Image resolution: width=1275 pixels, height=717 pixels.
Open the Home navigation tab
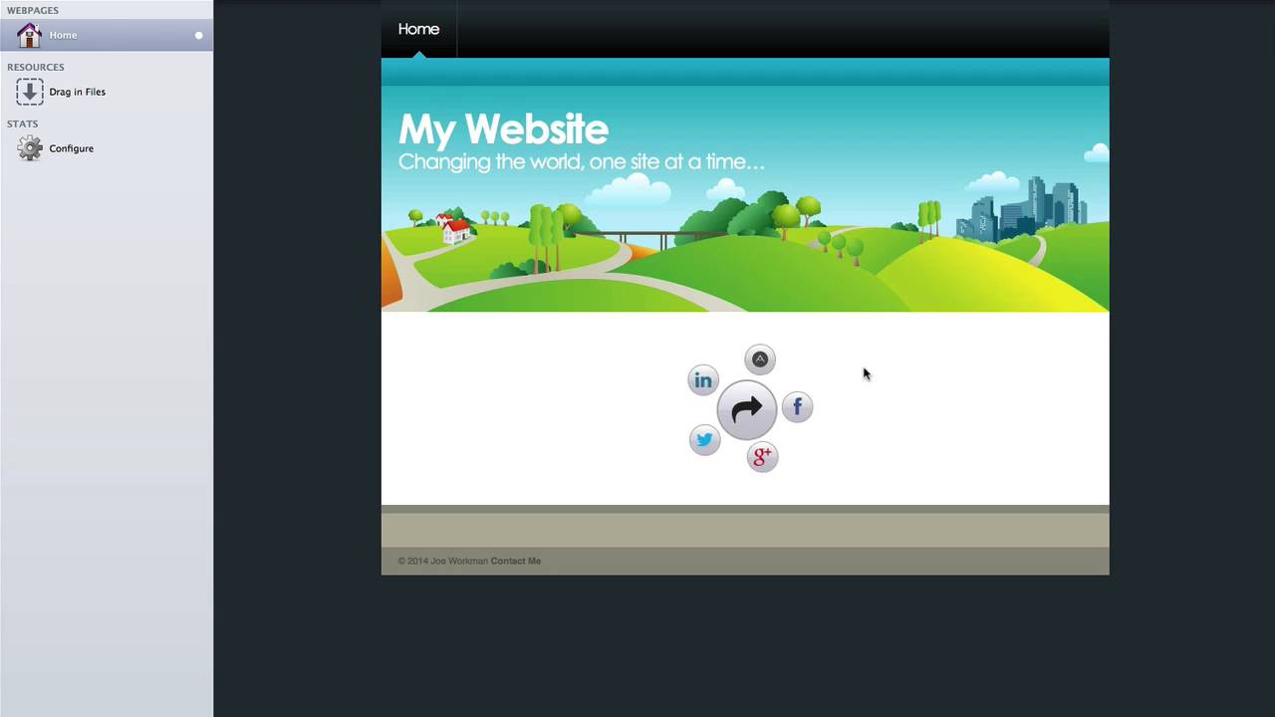[x=418, y=29]
